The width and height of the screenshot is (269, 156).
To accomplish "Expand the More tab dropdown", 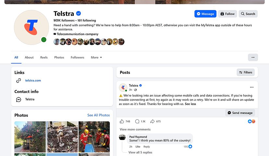I will pyautogui.click(x=96, y=57).
